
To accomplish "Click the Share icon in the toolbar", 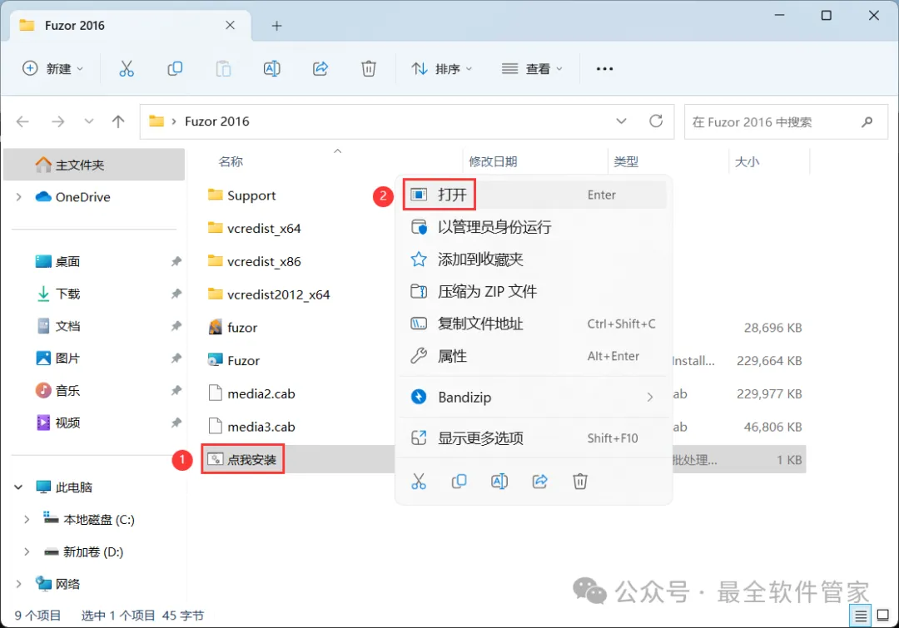I will (320, 69).
